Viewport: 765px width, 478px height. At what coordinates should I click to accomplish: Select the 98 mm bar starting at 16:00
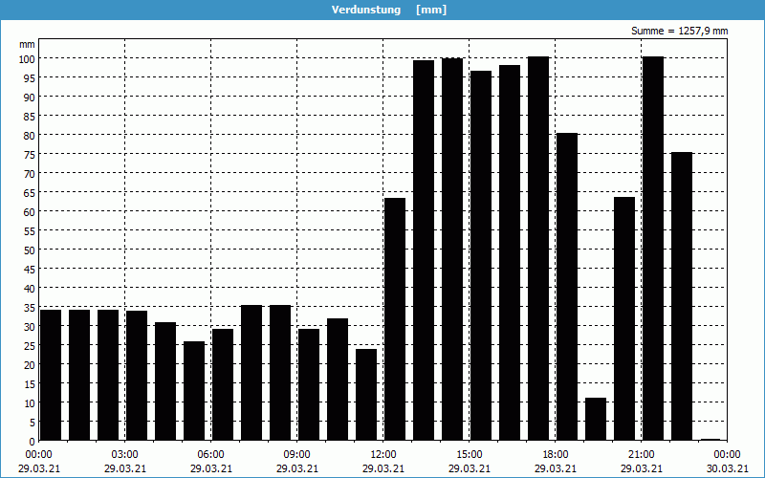point(510,252)
